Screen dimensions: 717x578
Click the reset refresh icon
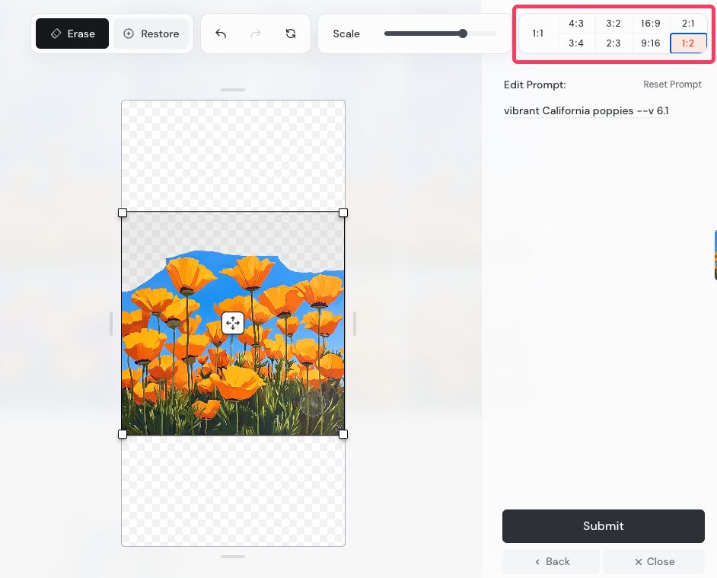tap(291, 34)
